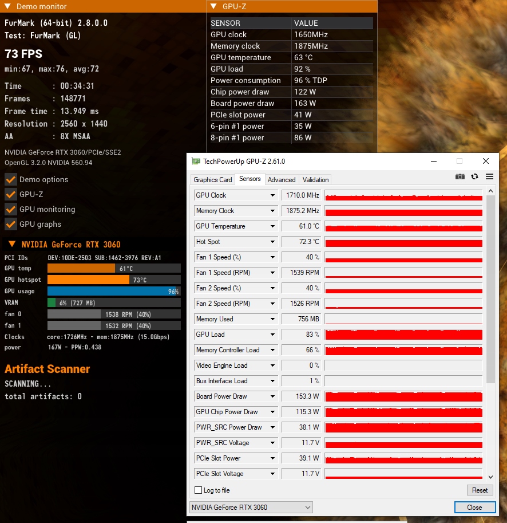
Task: Open the PCIe Slot Voltage dropdown
Action: coord(272,474)
